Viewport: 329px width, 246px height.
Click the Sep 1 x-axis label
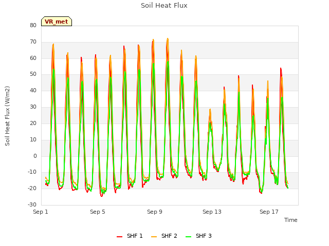click(41, 212)
